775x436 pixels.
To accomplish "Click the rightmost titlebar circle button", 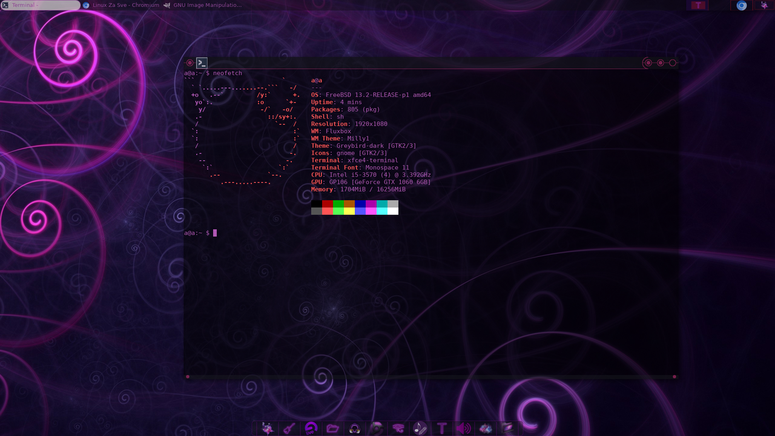I will coord(673,62).
